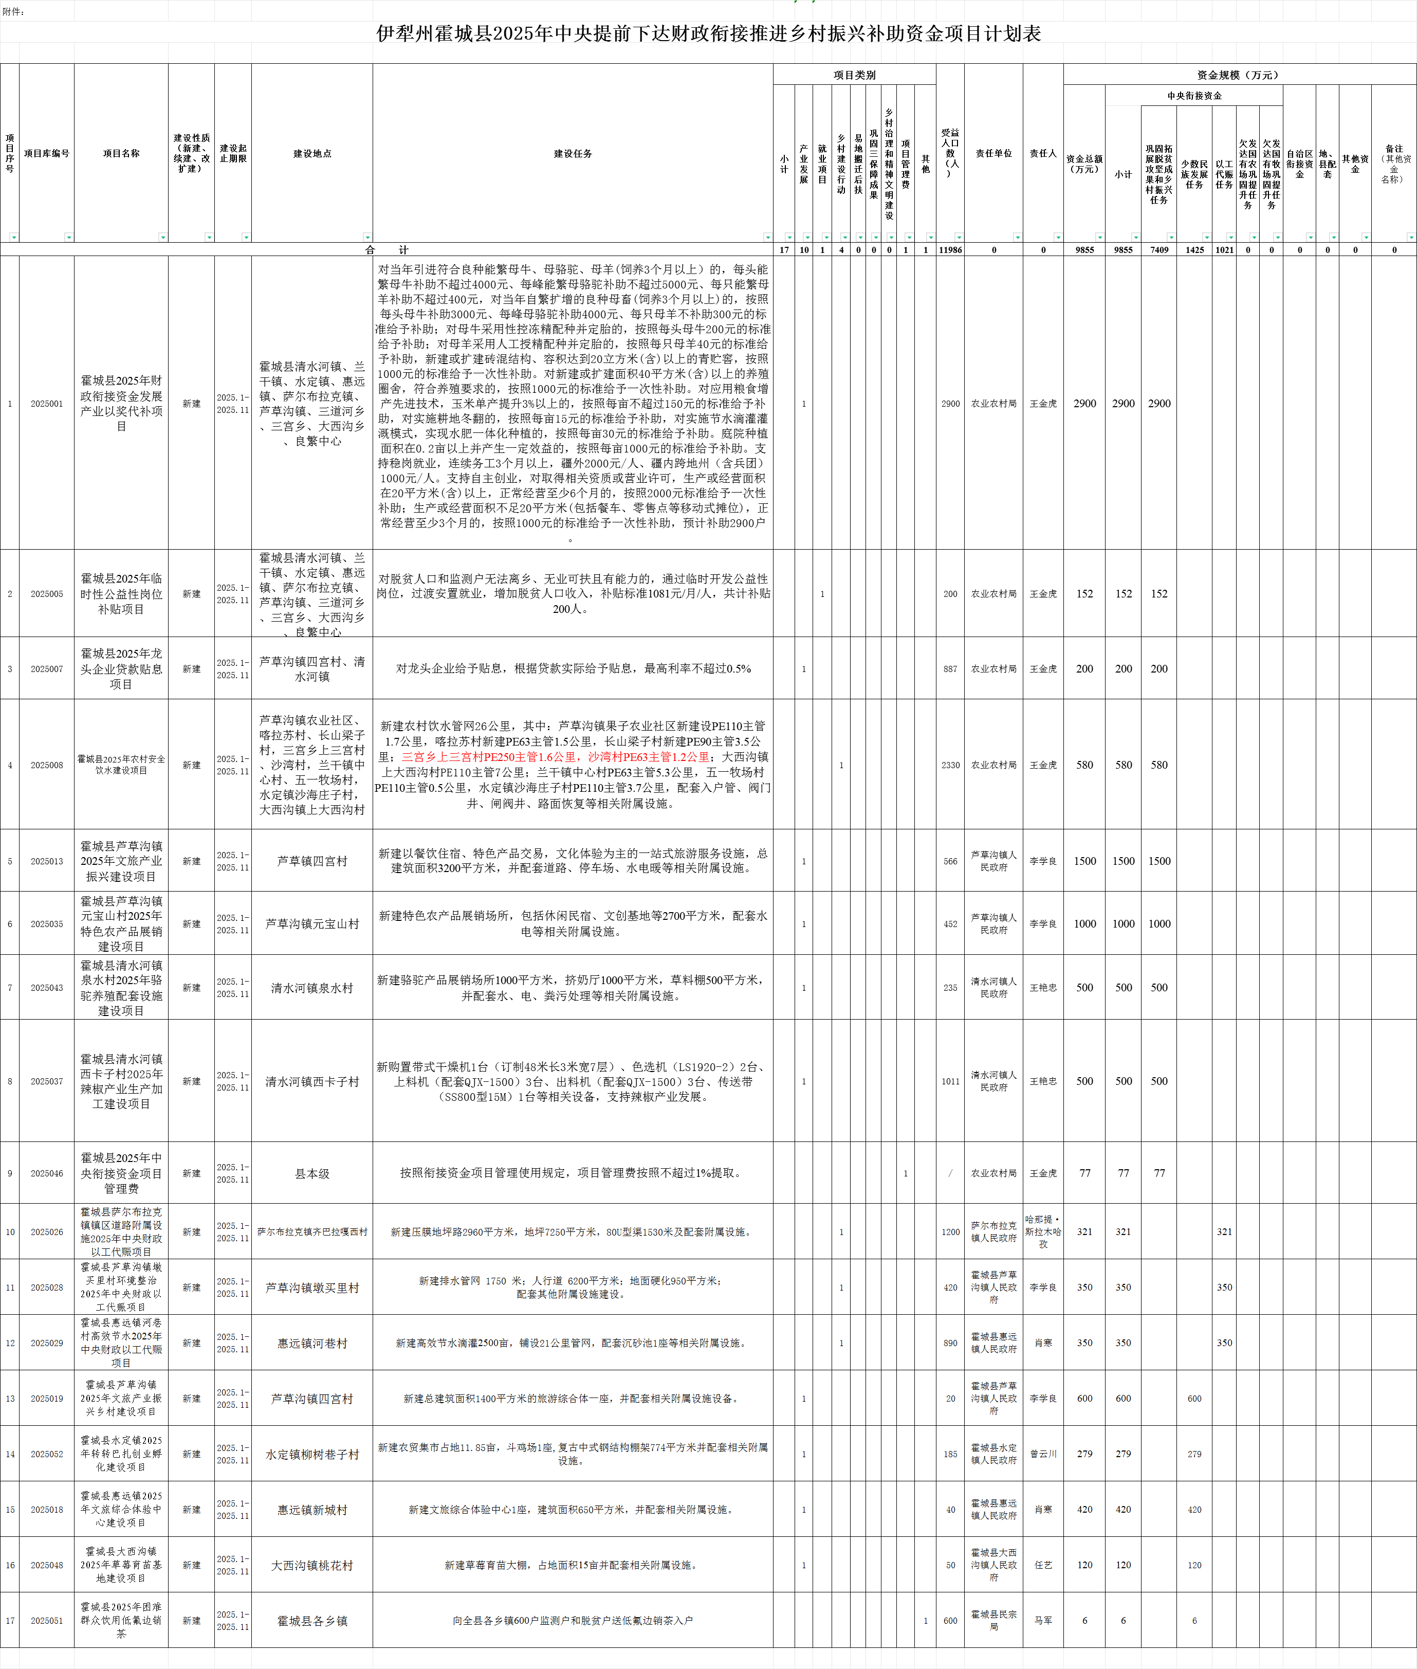Click project code cell 2025001

[47, 404]
